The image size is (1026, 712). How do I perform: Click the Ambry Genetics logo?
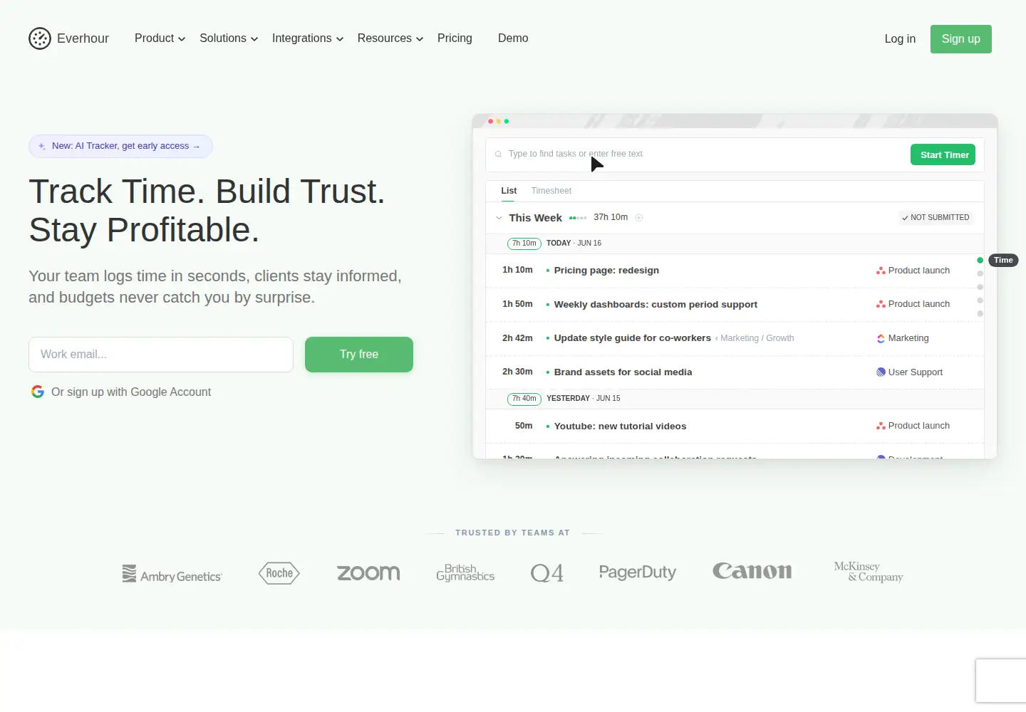pos(172,574)
